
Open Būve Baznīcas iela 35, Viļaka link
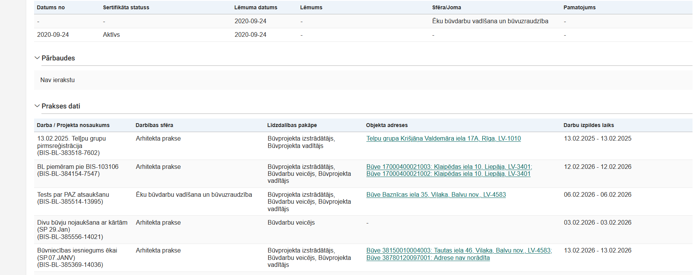(x=436, y=195)
